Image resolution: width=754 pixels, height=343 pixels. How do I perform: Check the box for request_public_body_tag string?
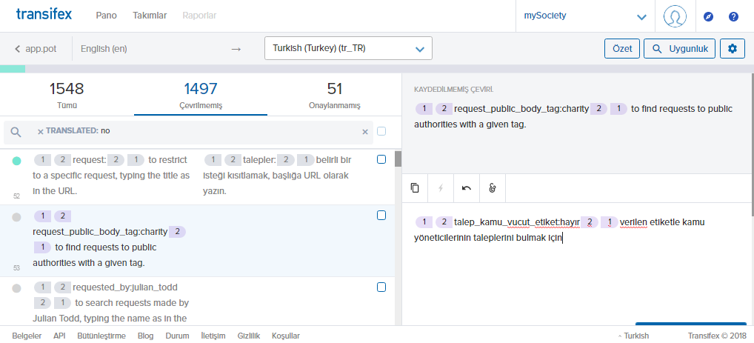[381, 216]
